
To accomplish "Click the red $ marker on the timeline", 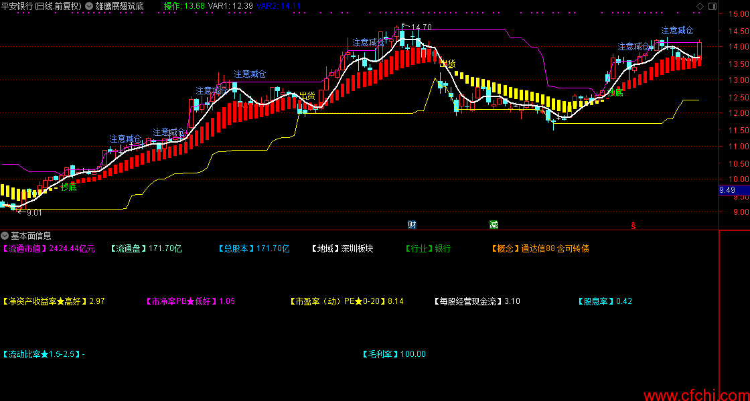I will (x=633, y=225).
